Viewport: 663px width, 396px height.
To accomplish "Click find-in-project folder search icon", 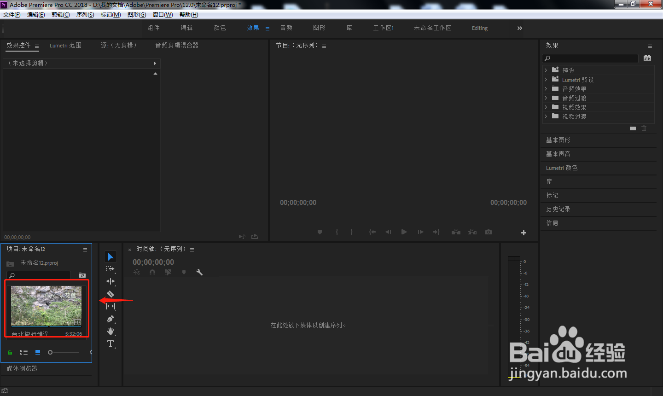I will 82,275.
